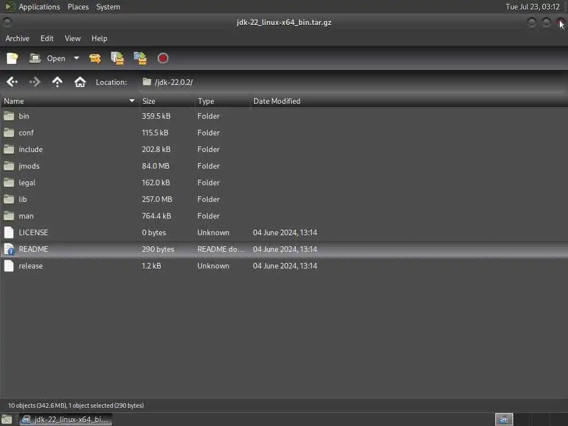Screen dimensions: 568x426
Task: Open the Applications menu in top panel
Action: (33, 7)
